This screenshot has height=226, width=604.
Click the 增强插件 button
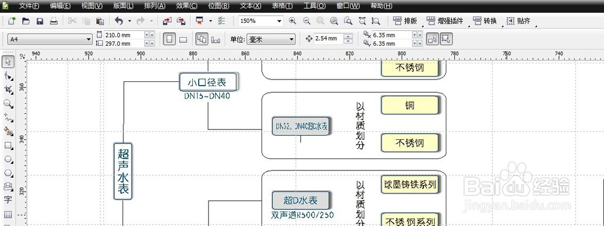[446, 21]
